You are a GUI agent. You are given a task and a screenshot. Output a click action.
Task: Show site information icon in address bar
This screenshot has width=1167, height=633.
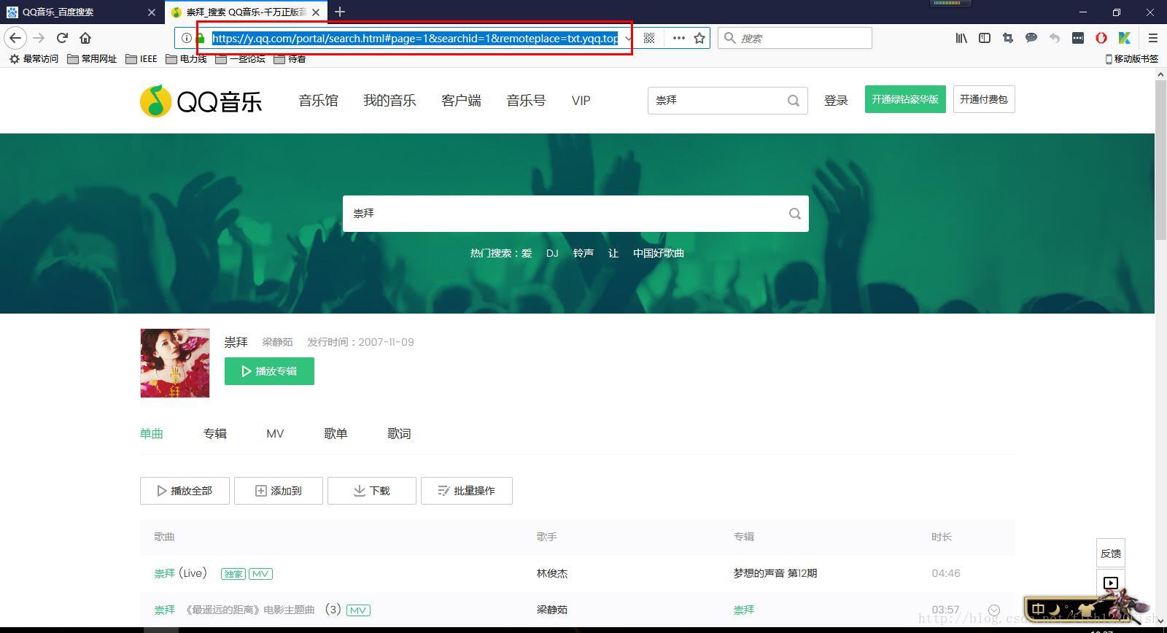187,38
